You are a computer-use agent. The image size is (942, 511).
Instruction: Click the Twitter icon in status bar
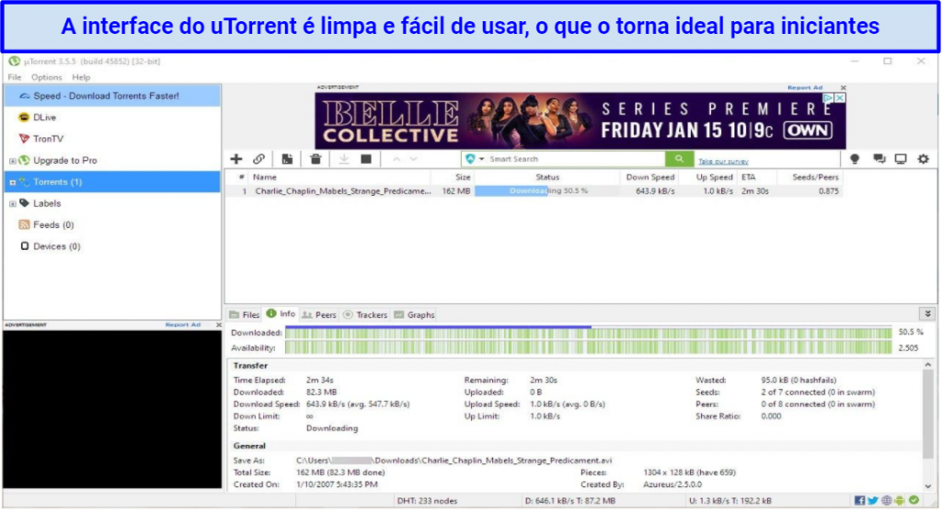tap(873, 501)
